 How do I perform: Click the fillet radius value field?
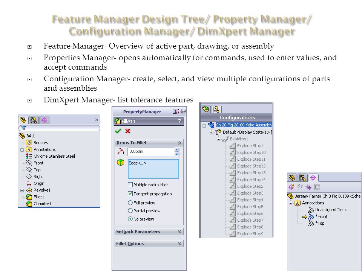click(150, 151)
